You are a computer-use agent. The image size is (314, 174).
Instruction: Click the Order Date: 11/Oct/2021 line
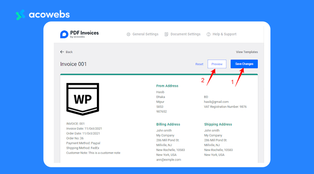coord(83,133)
